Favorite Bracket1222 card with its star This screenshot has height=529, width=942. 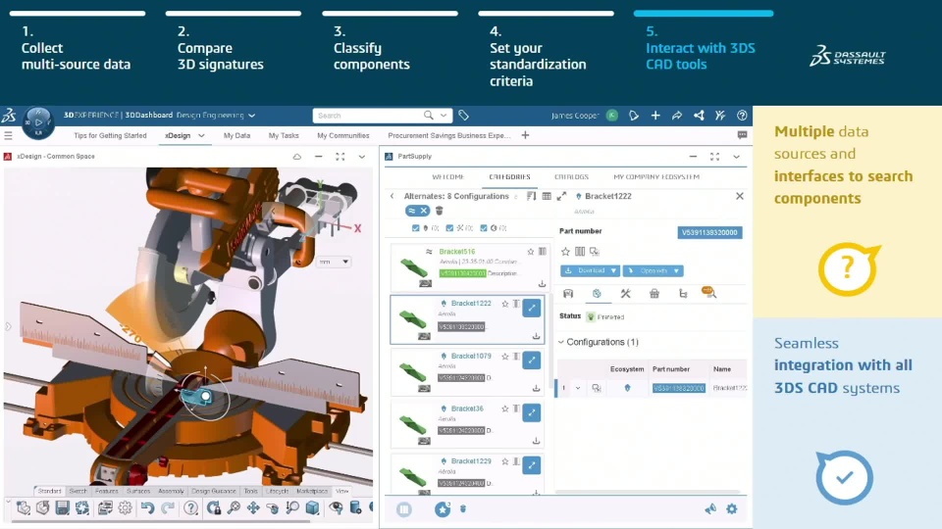click(504, 304)
